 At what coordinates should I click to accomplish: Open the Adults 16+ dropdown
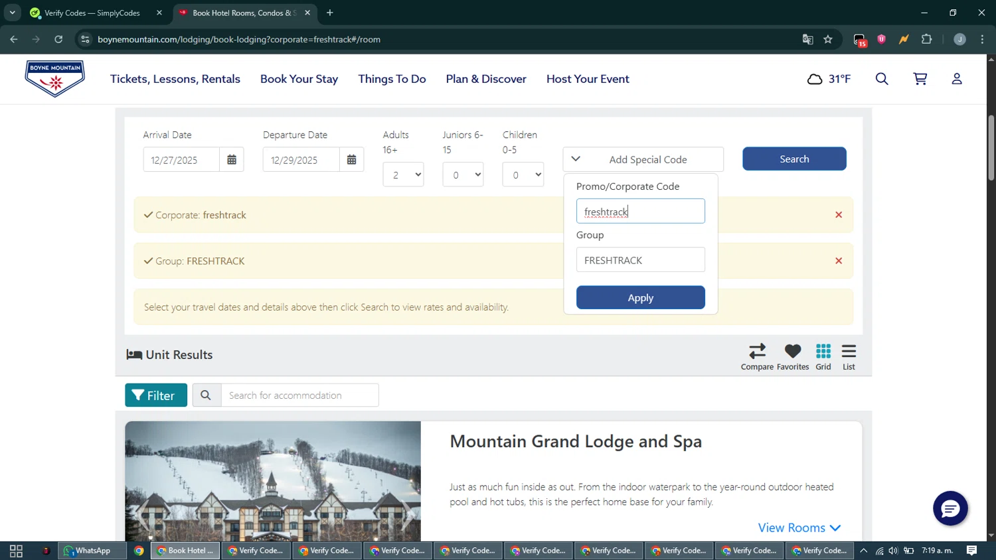(x=403, y=175)
